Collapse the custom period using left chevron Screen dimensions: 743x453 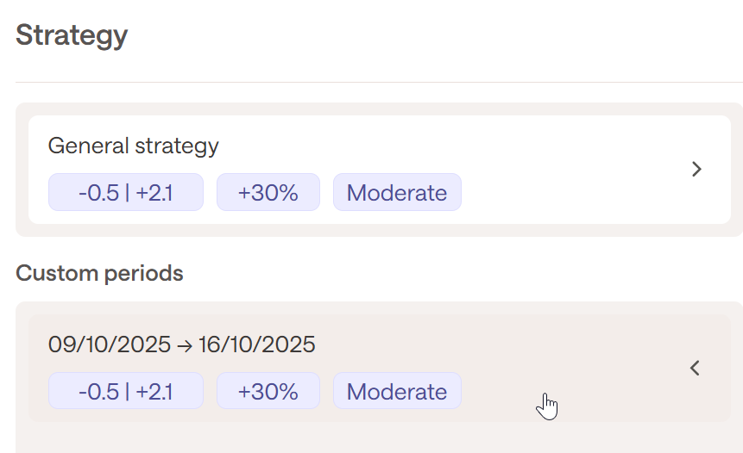pyautogui.click(x=695, y=369)
